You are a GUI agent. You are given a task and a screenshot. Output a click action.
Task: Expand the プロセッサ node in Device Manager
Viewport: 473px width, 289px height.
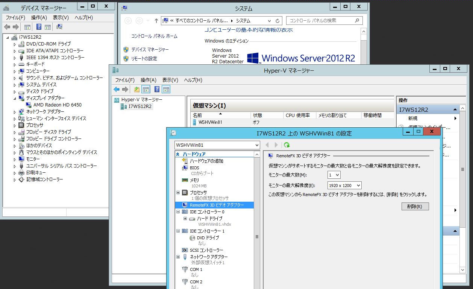[15, 125]
